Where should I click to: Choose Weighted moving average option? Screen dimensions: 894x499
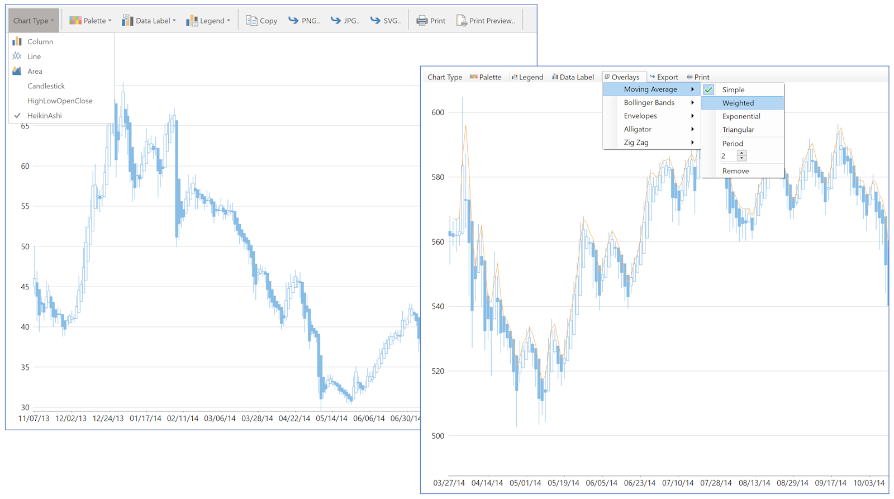[x=743, y=103]
